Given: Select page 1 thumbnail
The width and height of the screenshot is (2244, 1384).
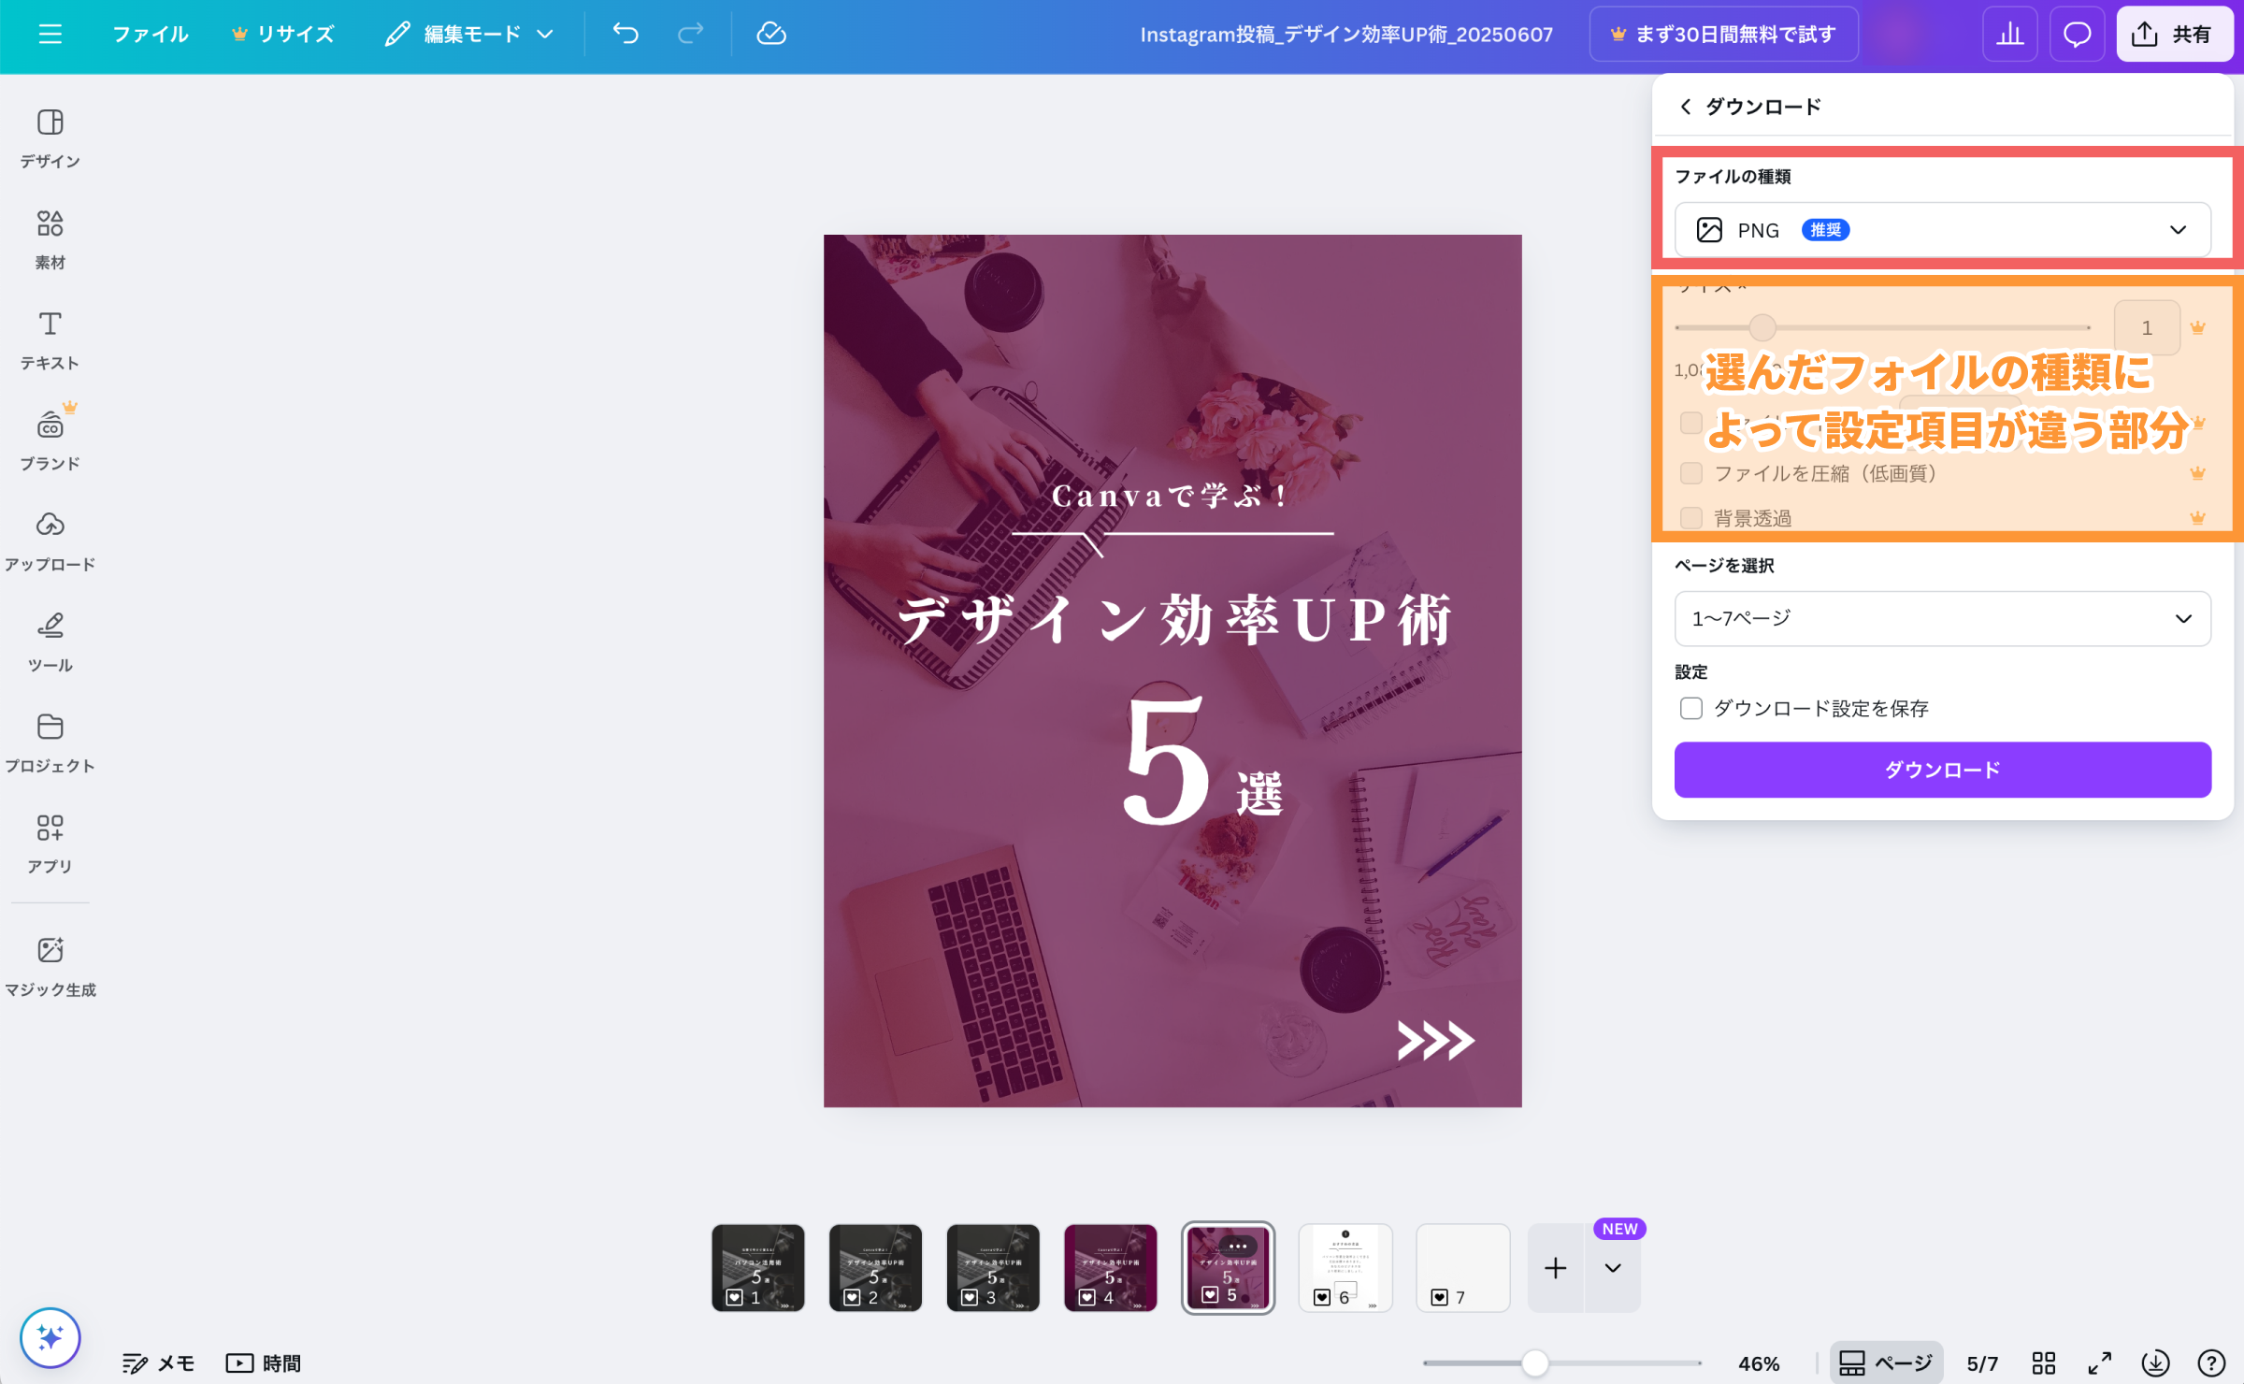Looking at the screenshot, I should [x=758, y=1268].
